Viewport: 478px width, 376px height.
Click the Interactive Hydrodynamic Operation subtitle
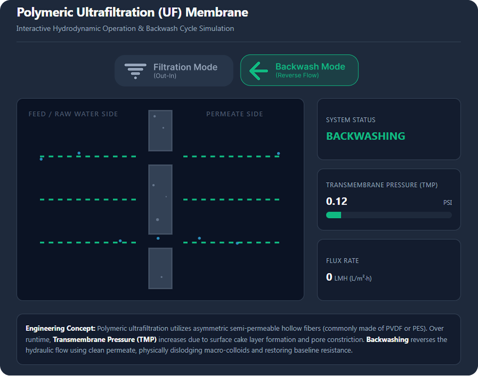coord(125,28)
